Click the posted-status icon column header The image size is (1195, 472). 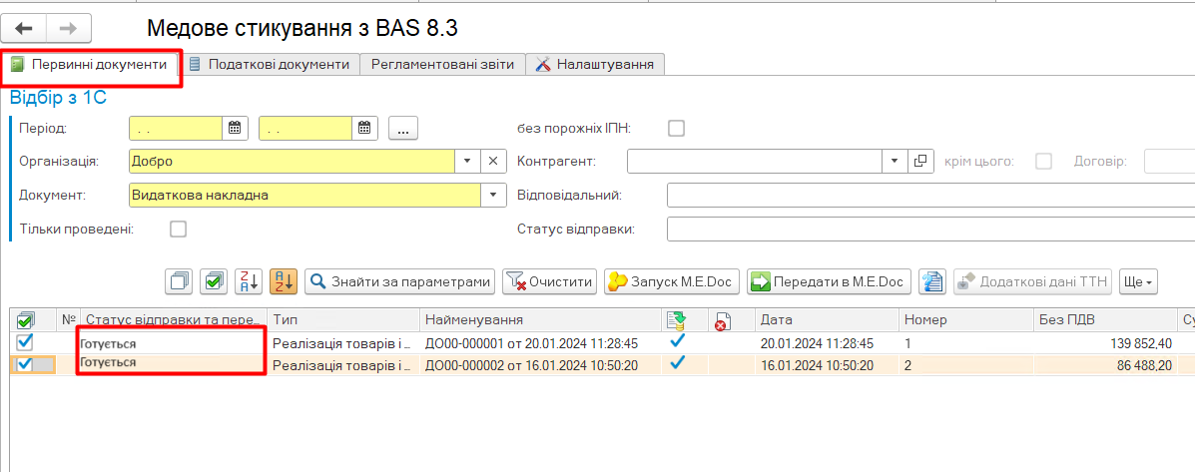click(x=675, y=319)
